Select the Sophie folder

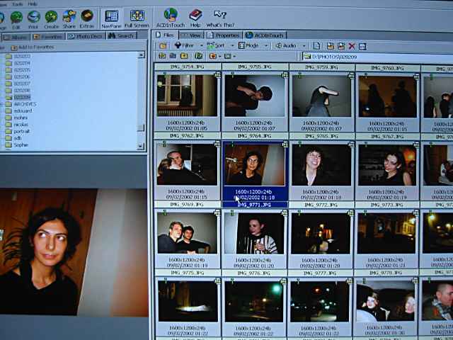pyautogui.click(x=21, y=144)
